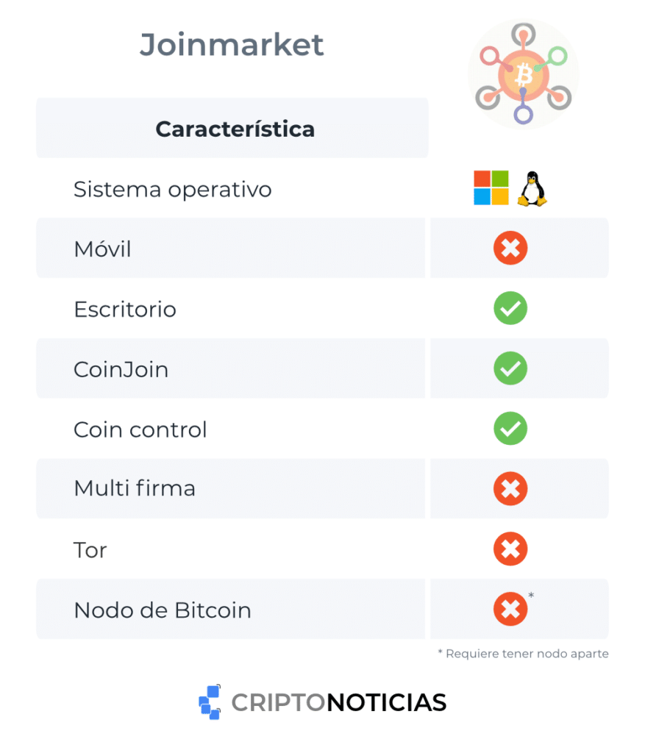Screen dimensions: 645x753
Task: Click the CRIPTONOTICIAS brand name text
Action: coord(338,703)
